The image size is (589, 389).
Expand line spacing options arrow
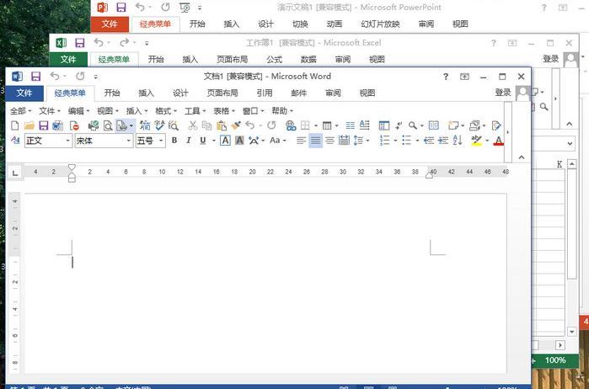click(x=367, y=141)
